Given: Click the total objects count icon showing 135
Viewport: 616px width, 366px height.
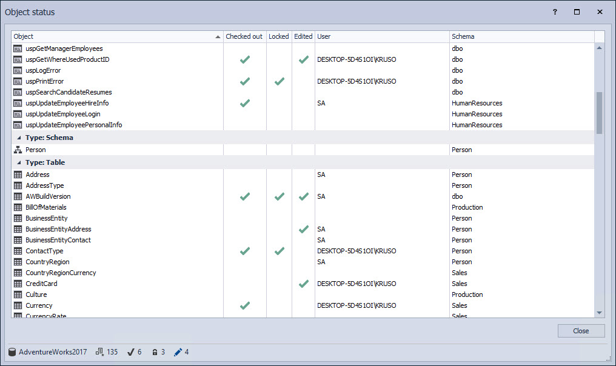Looking at the screenshot, I should (x=99, y=352).
